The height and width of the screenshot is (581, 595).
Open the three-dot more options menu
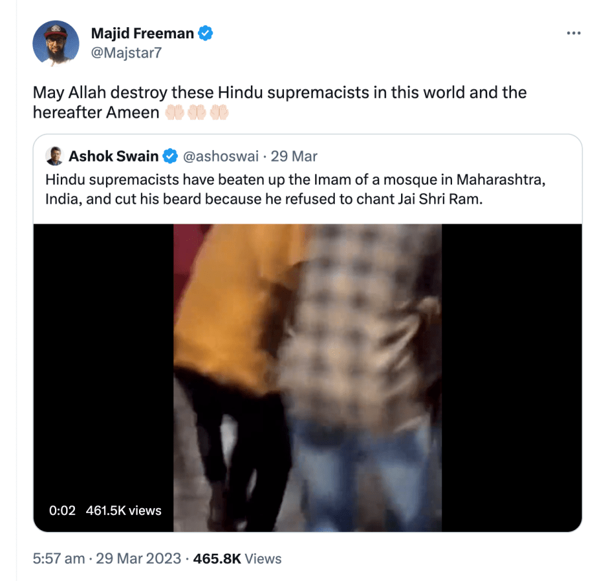pos(573,33)
